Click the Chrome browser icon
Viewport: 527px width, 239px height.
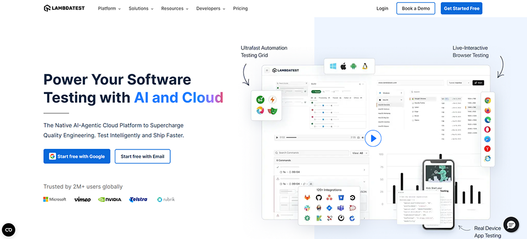tap(487, 101)
